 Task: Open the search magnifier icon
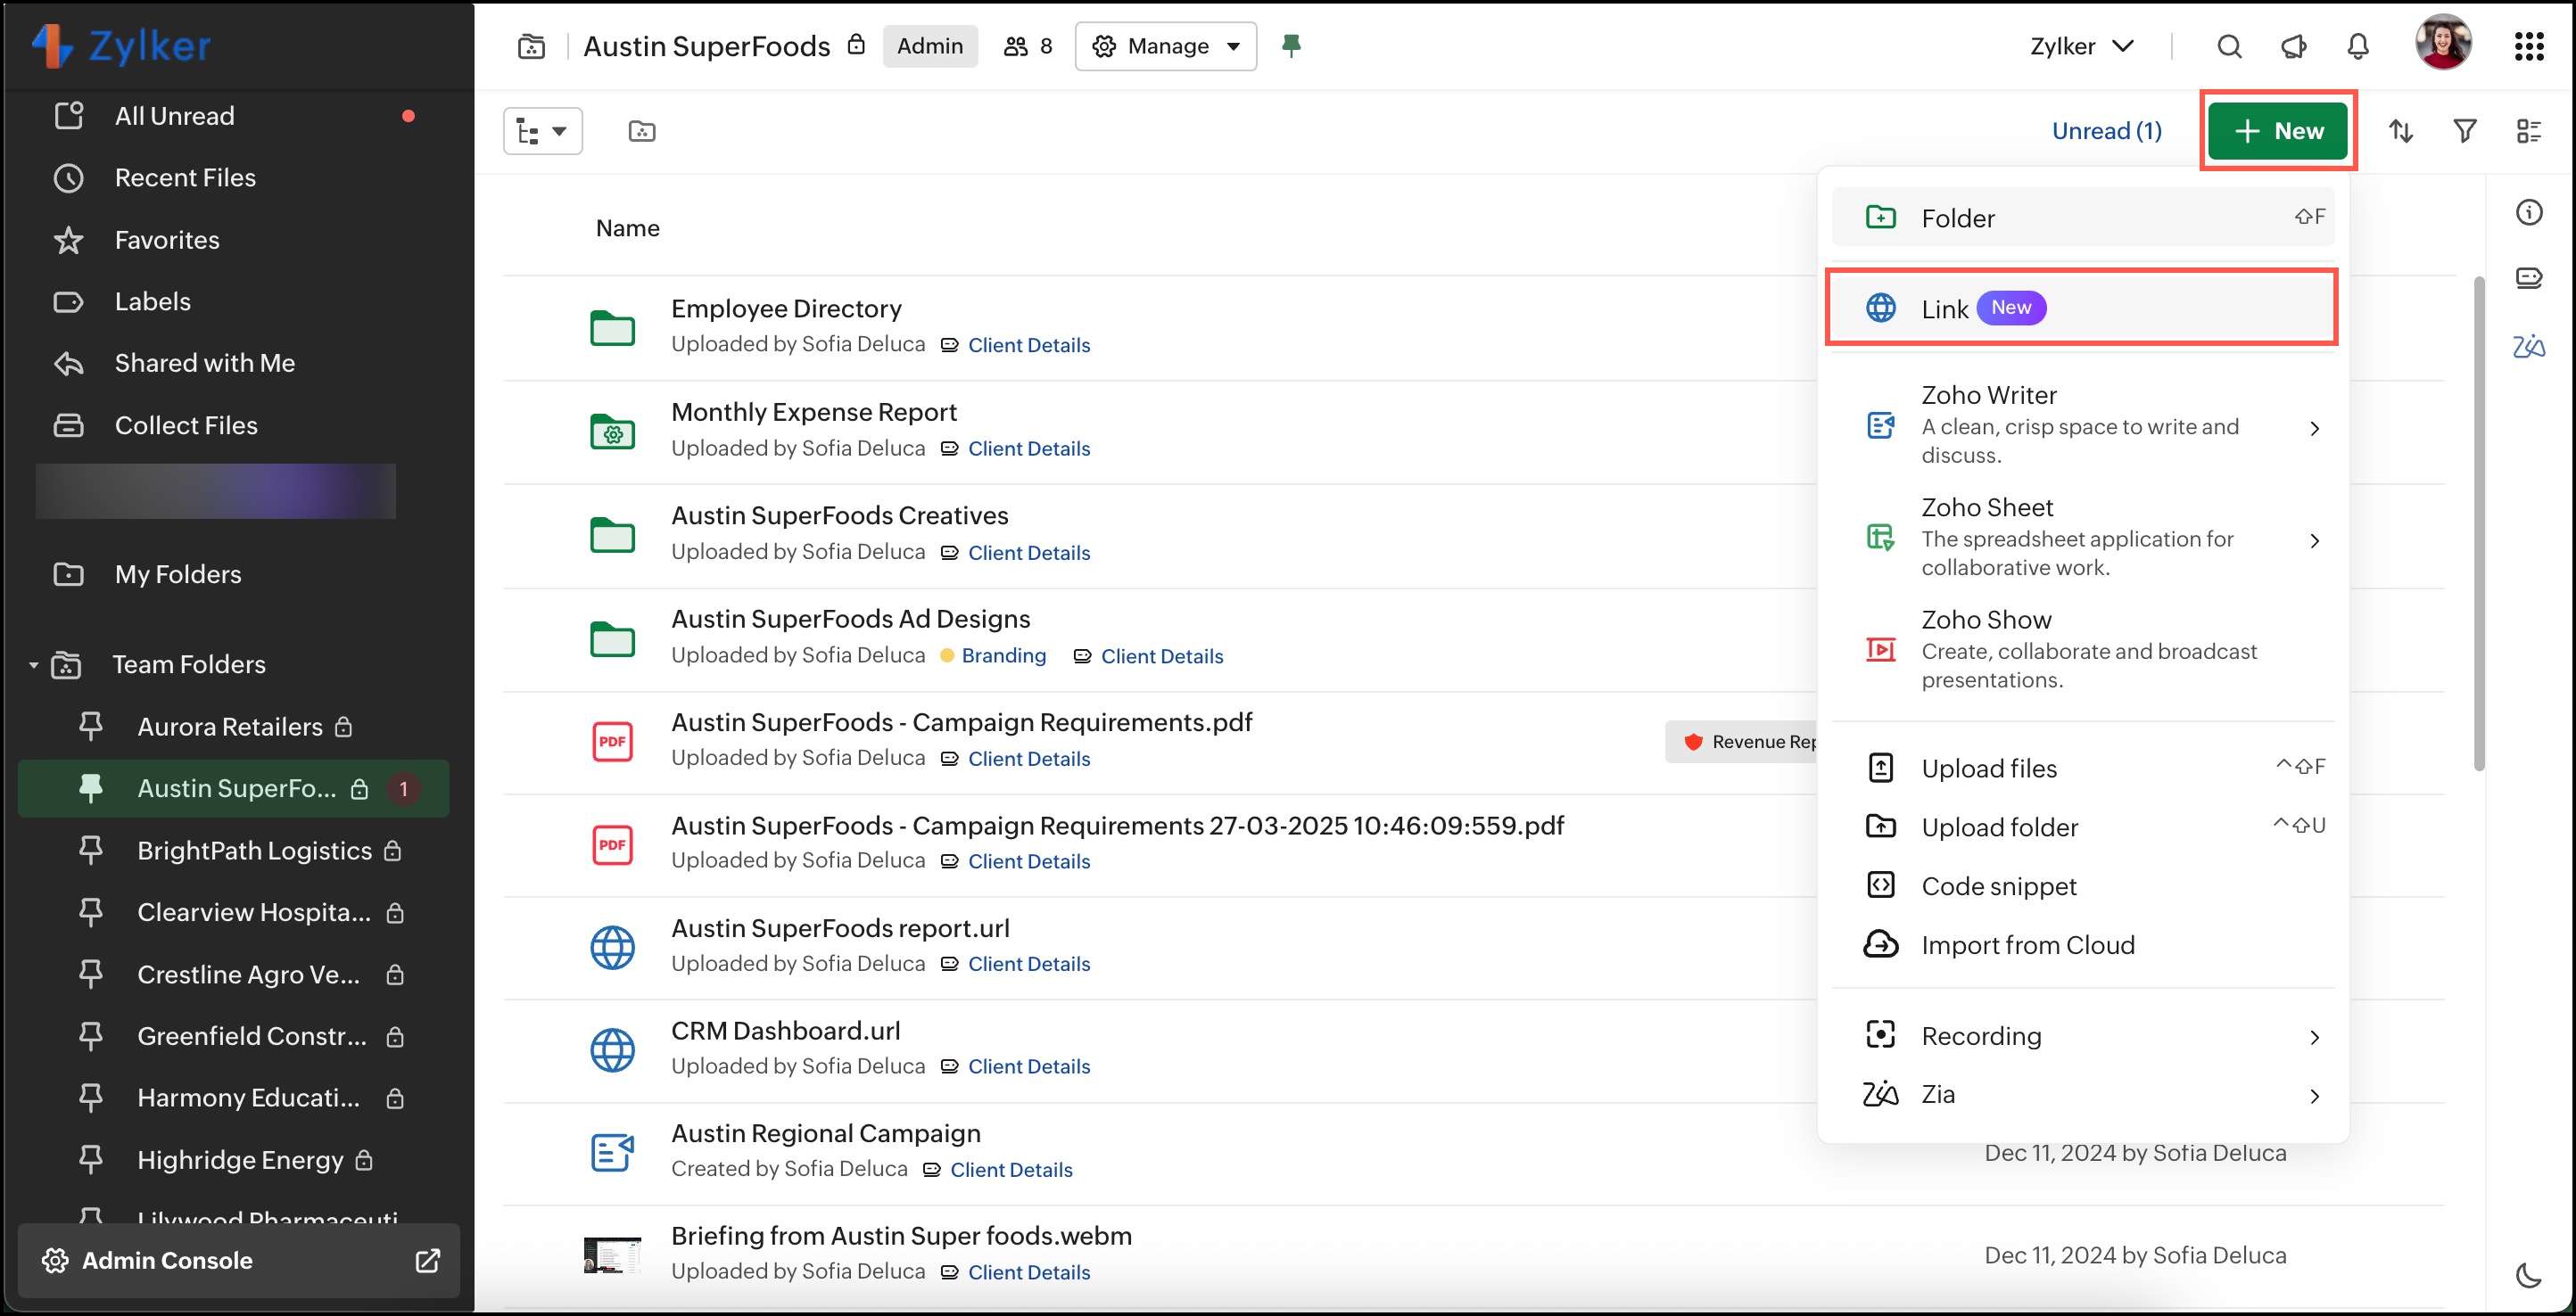click(x=2229, y=46)
